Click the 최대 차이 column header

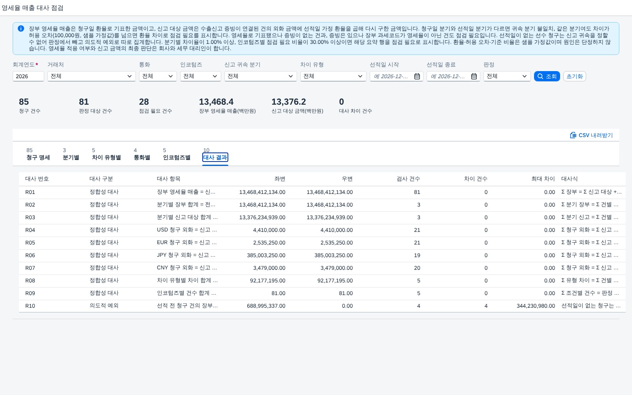point(543,179)
